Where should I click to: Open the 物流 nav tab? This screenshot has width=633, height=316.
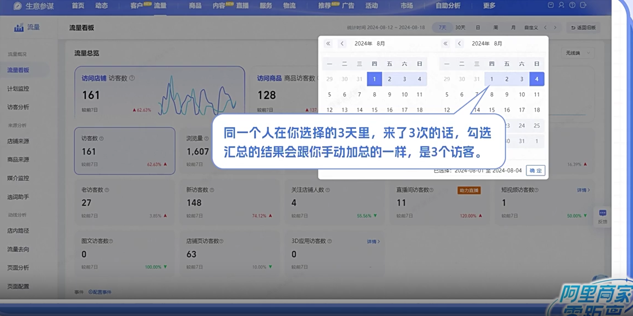pyautogui.click(x=289, y=6)
